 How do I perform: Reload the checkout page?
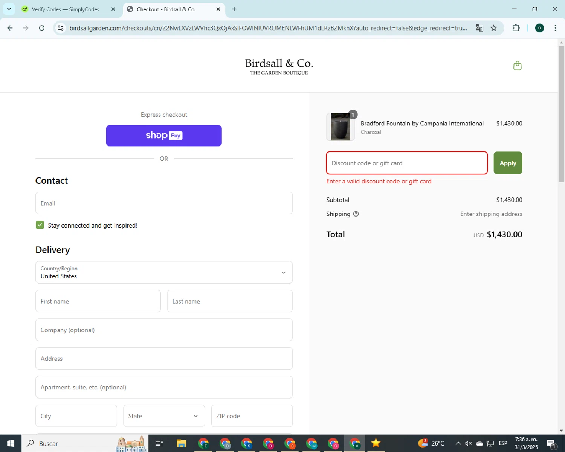pos(42,28)
